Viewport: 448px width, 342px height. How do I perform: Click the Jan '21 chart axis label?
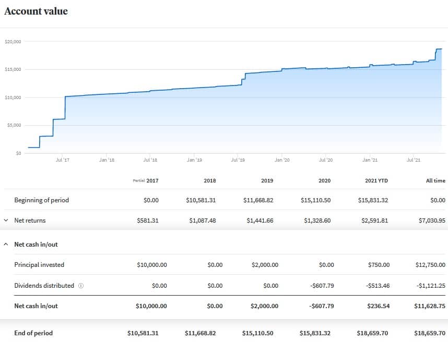pos(370,160)
